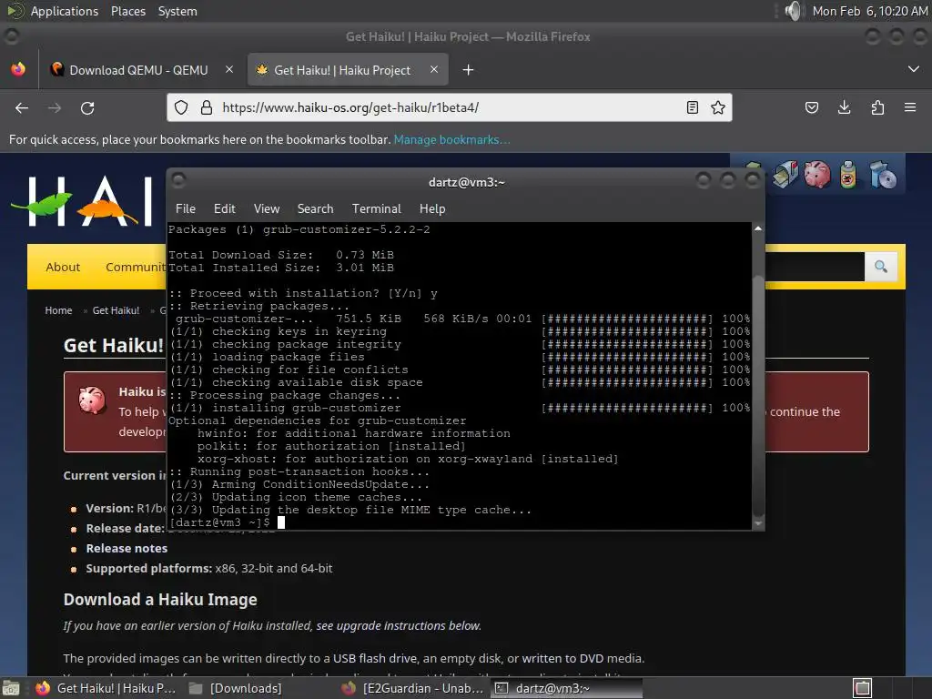Viewport: 932px width, 699px height.
Task: Click Firefox View icon in tab bar
Action: (x=18, y=69)
